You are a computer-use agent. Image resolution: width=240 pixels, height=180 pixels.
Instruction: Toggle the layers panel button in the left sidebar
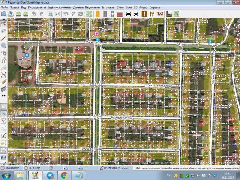point(4,107)
